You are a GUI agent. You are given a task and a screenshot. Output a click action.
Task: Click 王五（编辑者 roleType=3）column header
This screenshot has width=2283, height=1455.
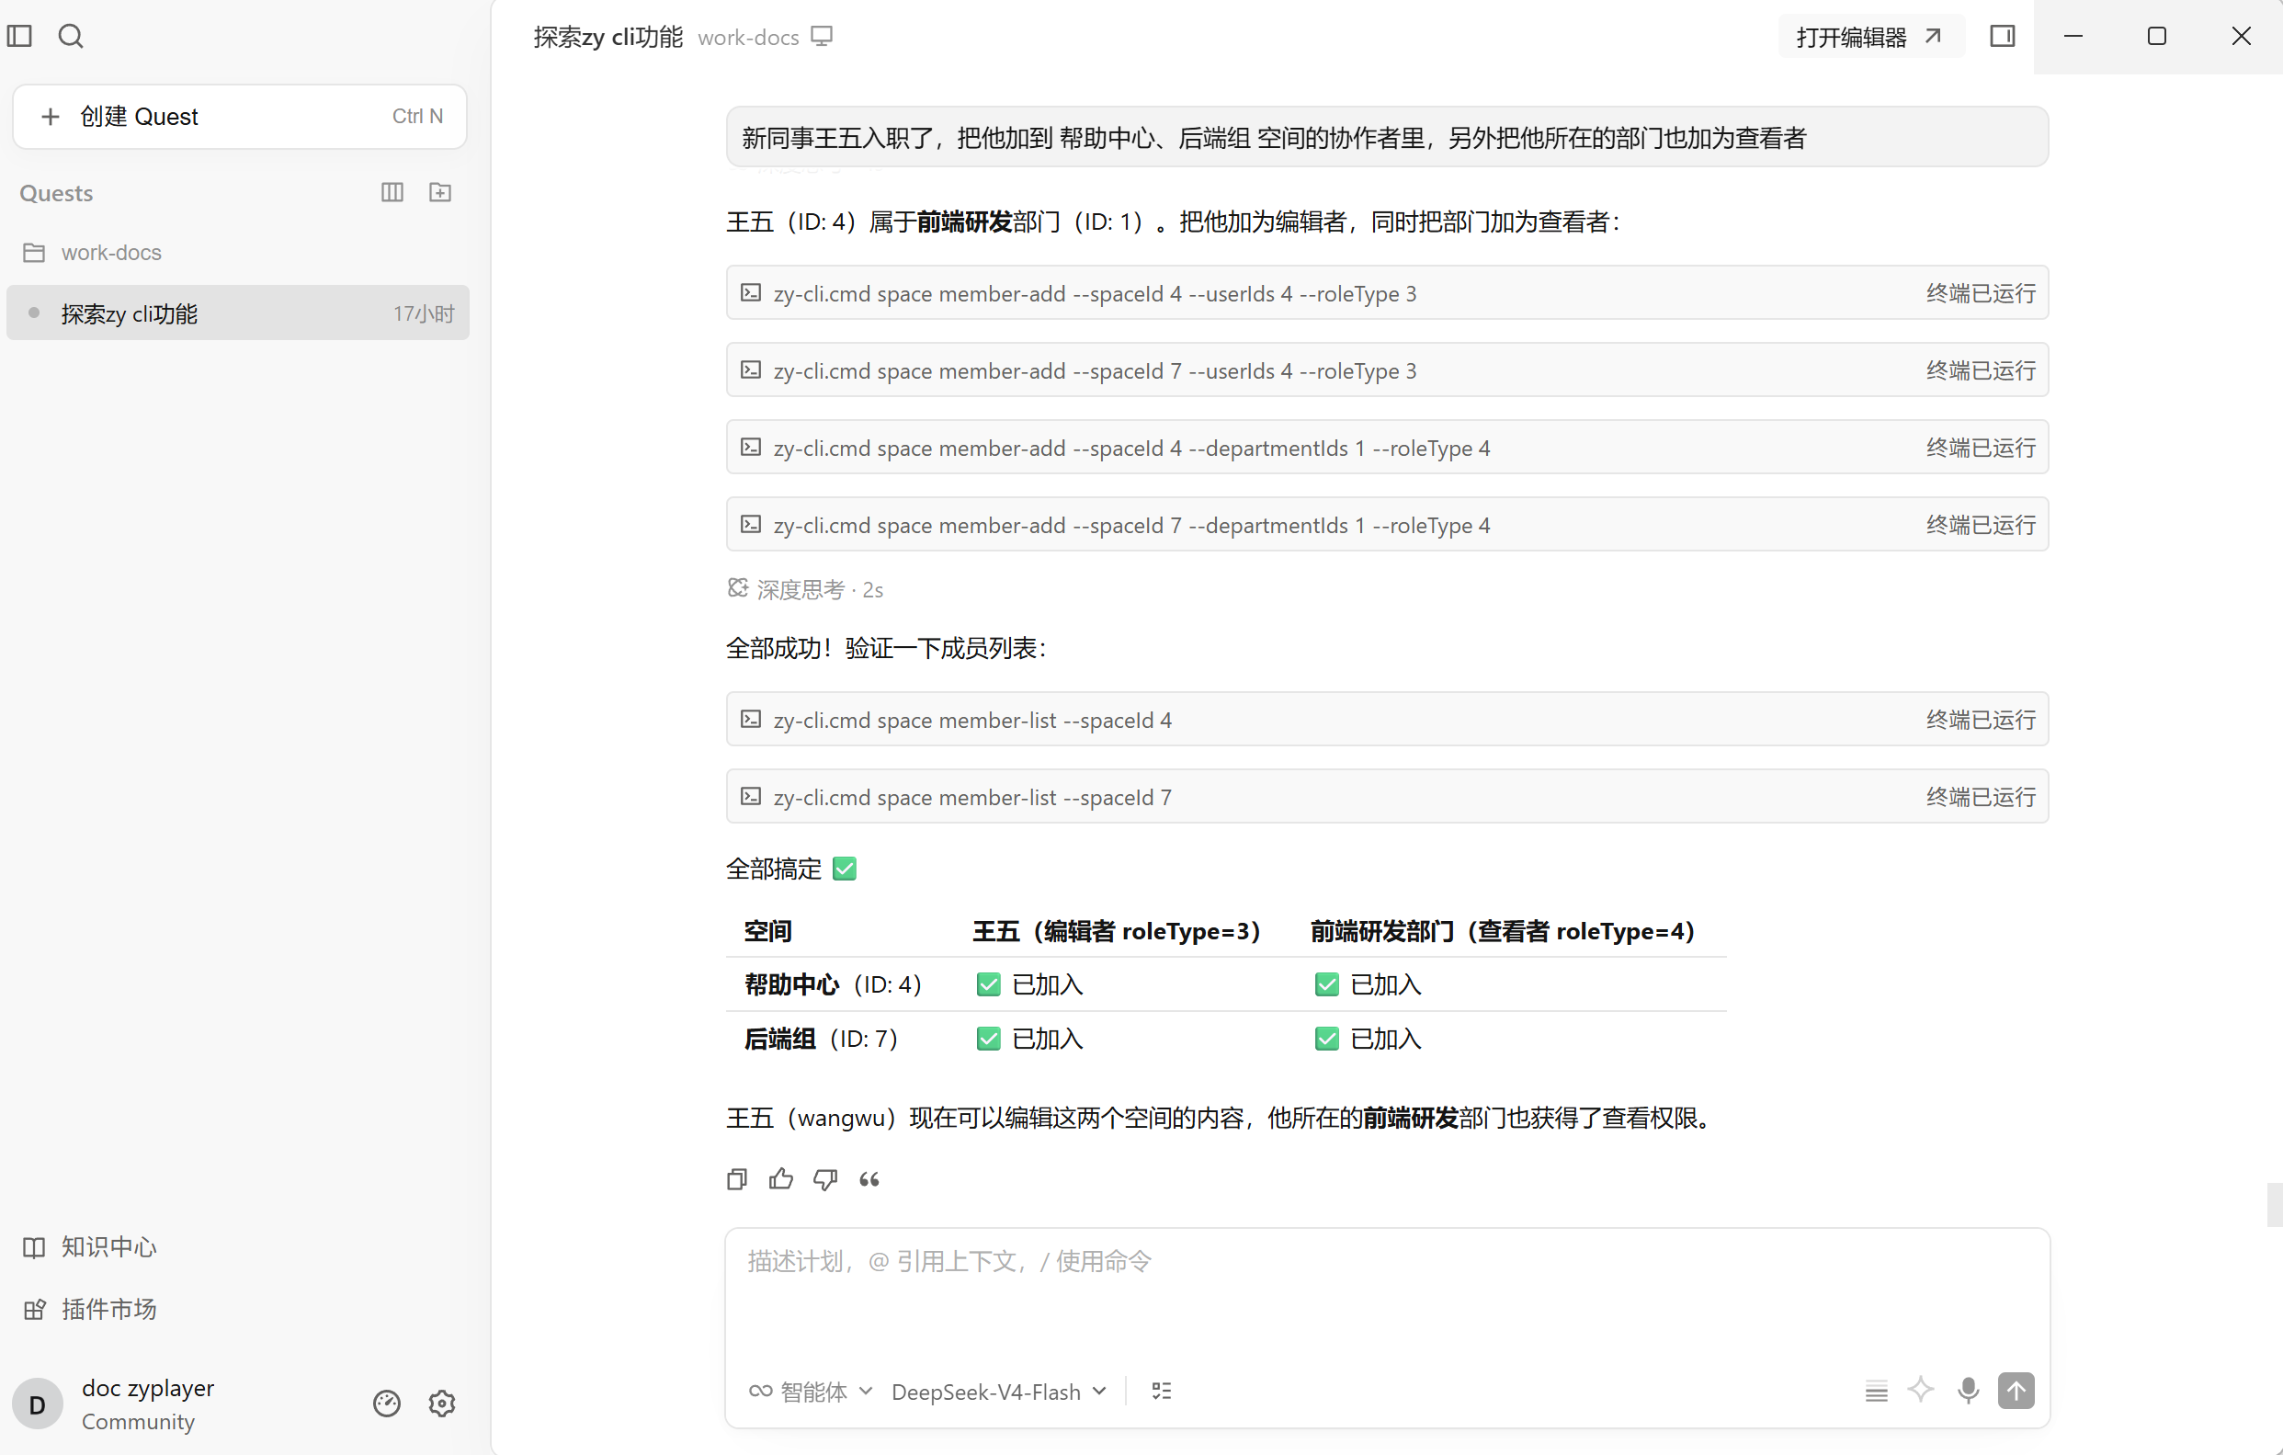(x=1117, y=931)
